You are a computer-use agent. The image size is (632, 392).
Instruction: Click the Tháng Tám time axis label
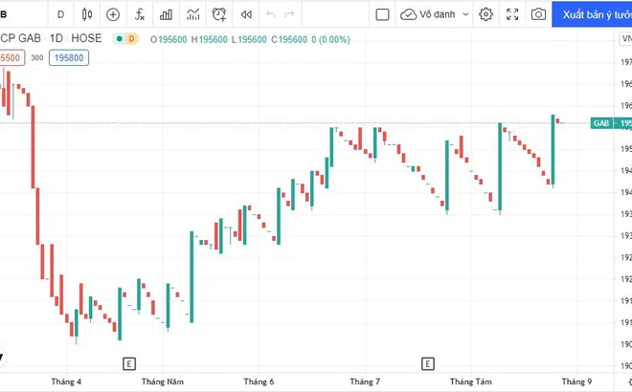click(471, 381)
